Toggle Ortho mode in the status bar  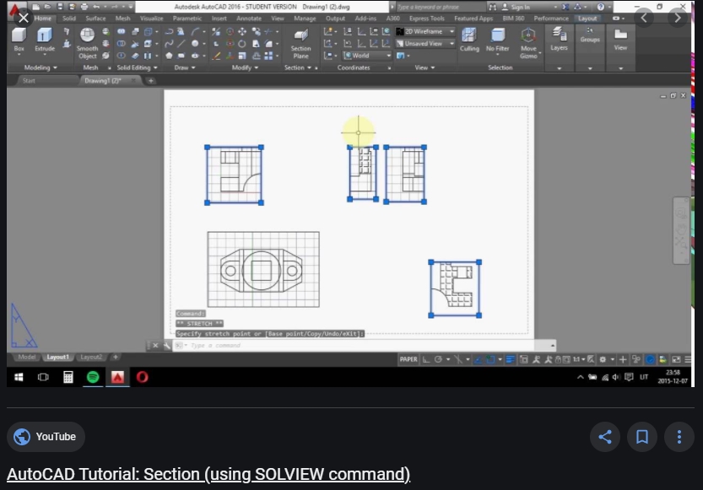pos(426,359)
